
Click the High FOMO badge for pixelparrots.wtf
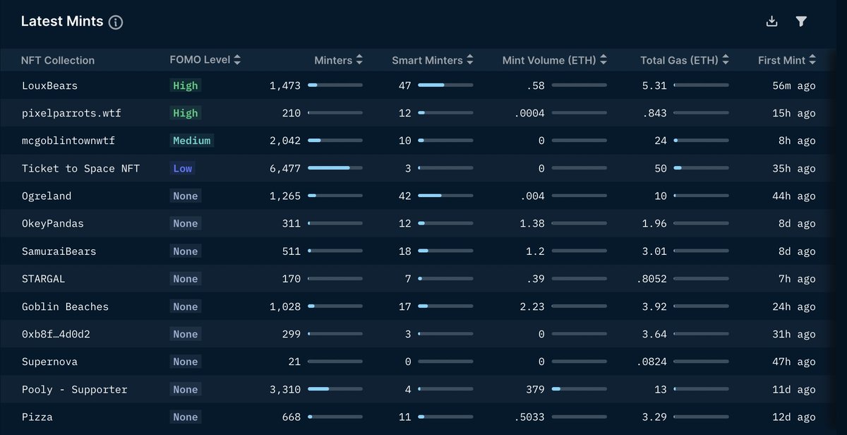(185, 113)
